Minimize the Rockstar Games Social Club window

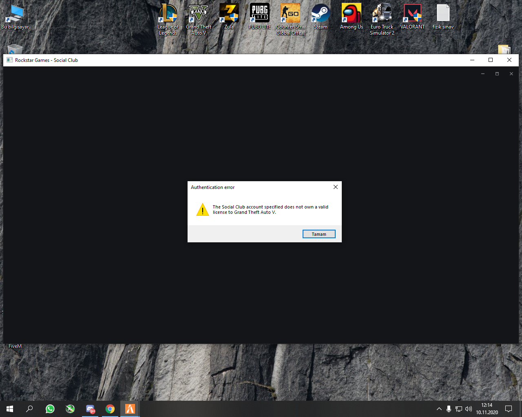pos(472,60)
